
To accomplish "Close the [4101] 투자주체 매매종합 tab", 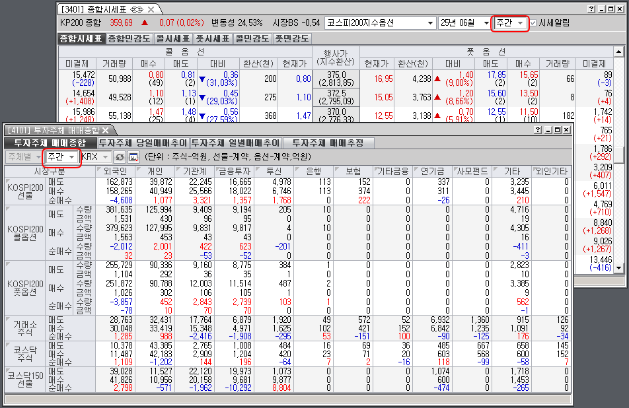I will [x=104, y=129].
